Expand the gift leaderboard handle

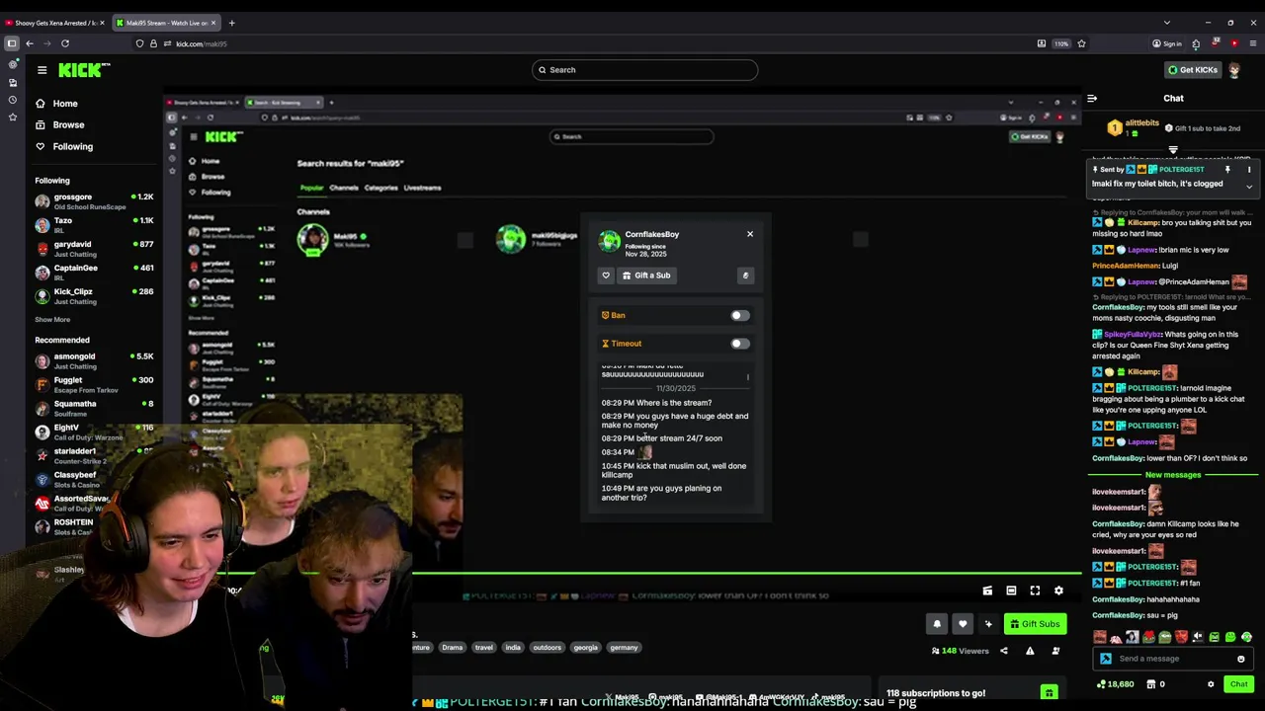click(x=1173, y=151)
